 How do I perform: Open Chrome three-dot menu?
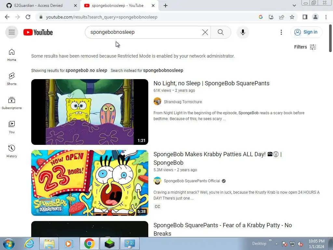coord(326,17)
